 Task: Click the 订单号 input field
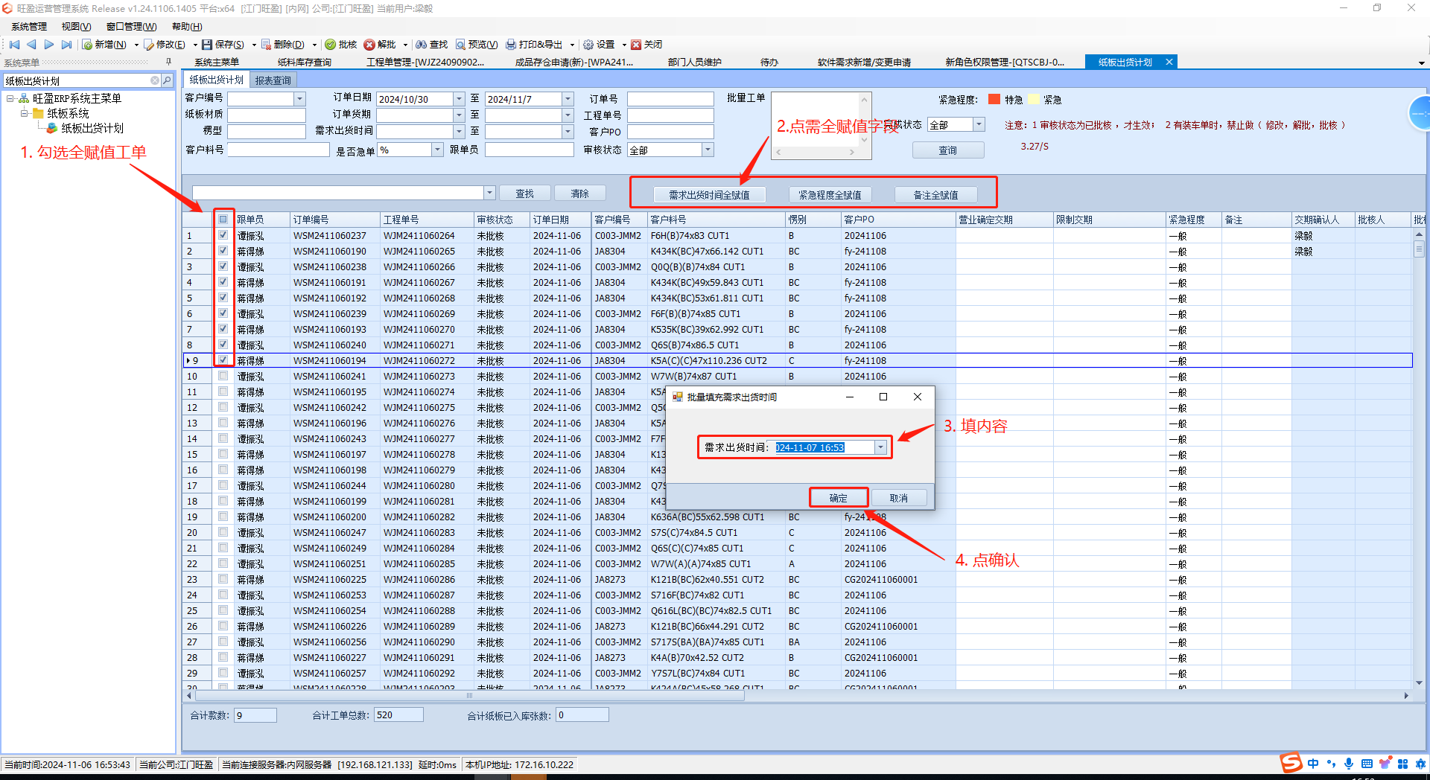[670, 99]
